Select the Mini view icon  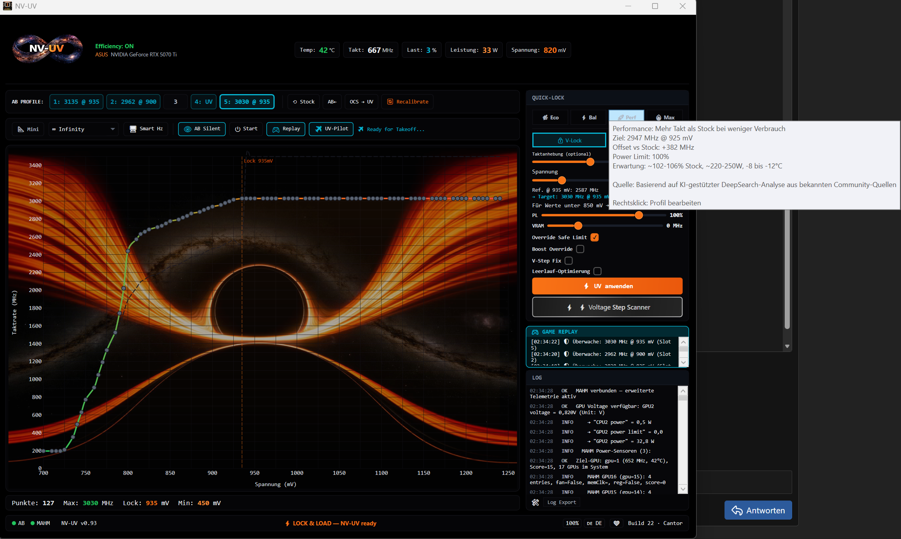point(21,129)
